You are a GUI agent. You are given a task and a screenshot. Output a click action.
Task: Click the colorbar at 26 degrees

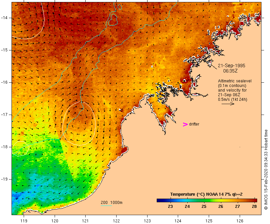[221, 200]
